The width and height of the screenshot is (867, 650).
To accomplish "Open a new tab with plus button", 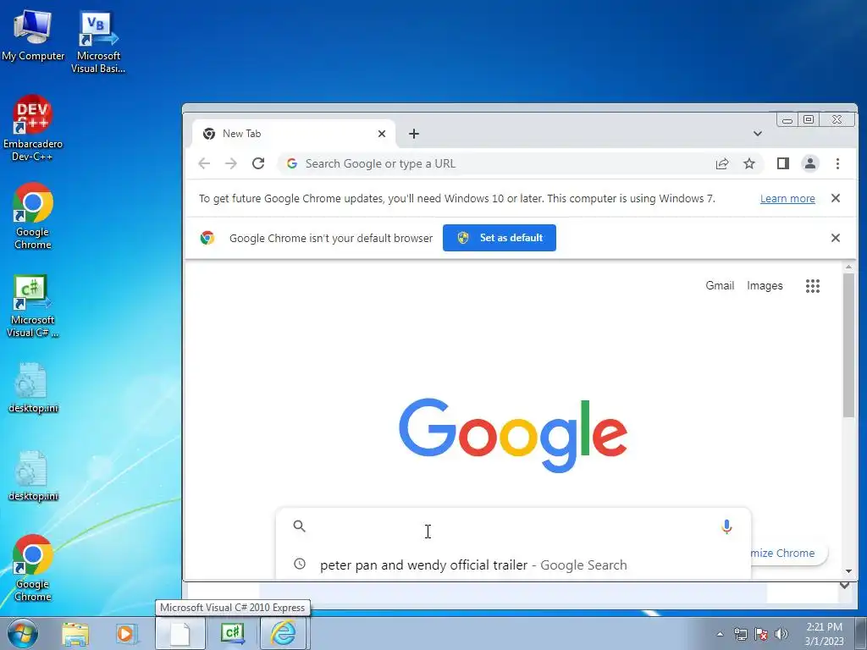I will (413, 134).
